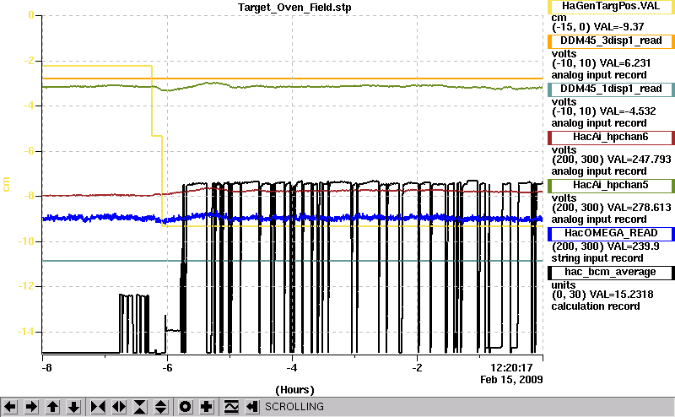Pan the graph down with the down arrow
The image size is (675, 417).
point(74,407)
